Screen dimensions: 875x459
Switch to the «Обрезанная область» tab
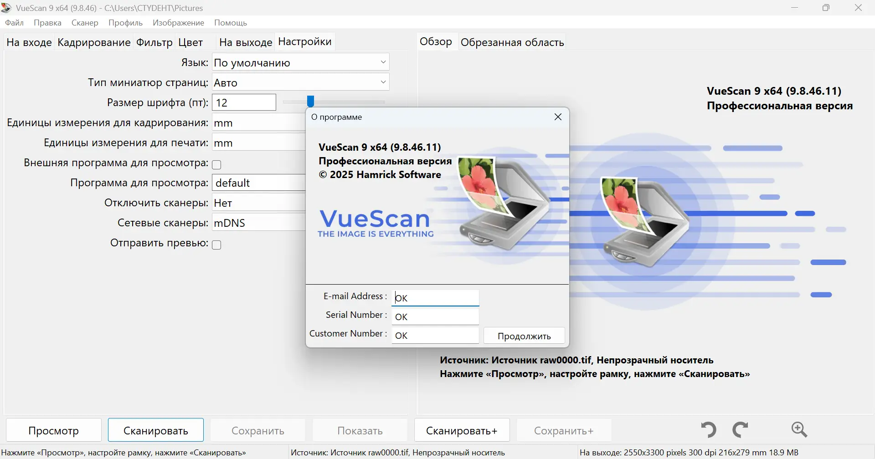point(512,42)
